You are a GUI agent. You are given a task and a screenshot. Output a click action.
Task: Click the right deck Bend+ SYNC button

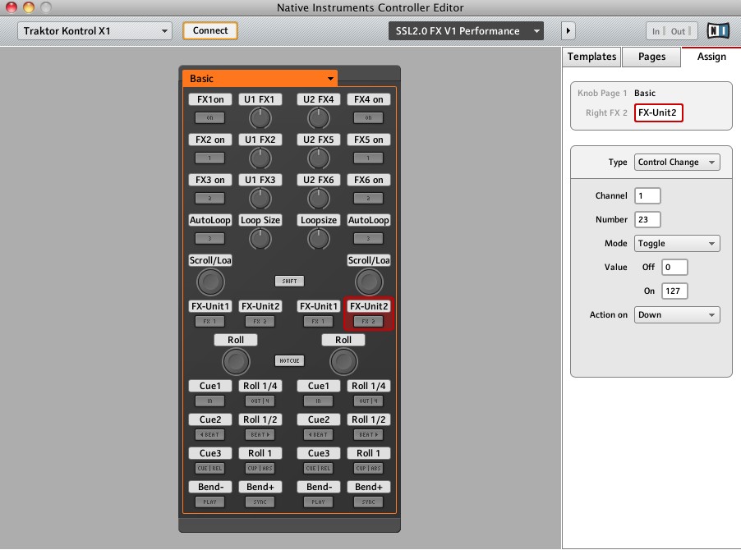tap(368, 502)
